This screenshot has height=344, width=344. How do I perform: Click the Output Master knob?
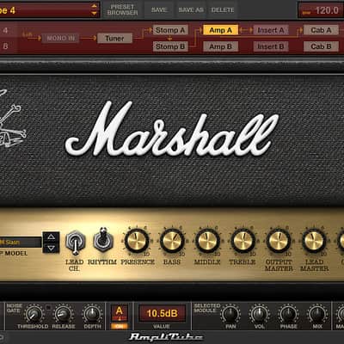(x=279, y=241)
